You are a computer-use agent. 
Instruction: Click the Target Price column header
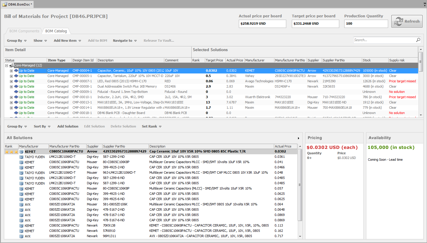click(215, 60)
